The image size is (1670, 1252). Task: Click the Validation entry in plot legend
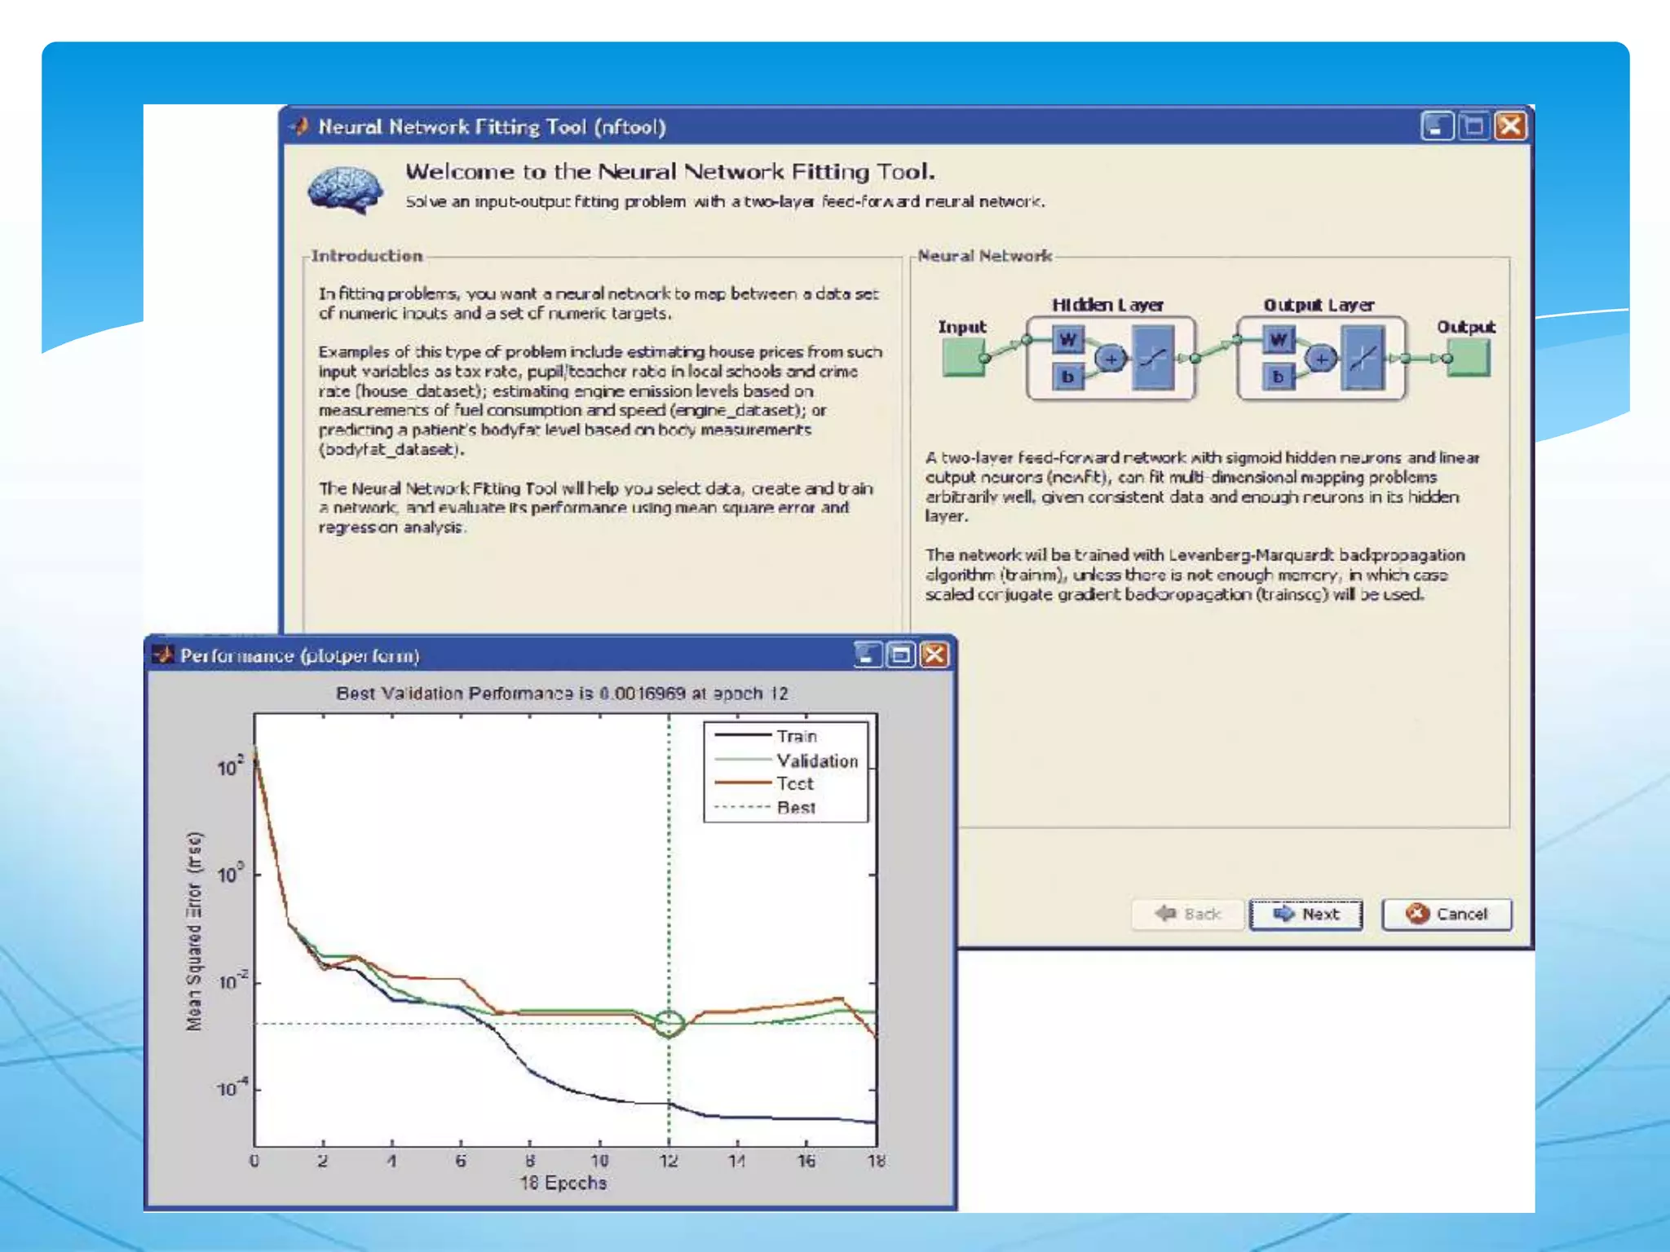(x=816, y=760)
